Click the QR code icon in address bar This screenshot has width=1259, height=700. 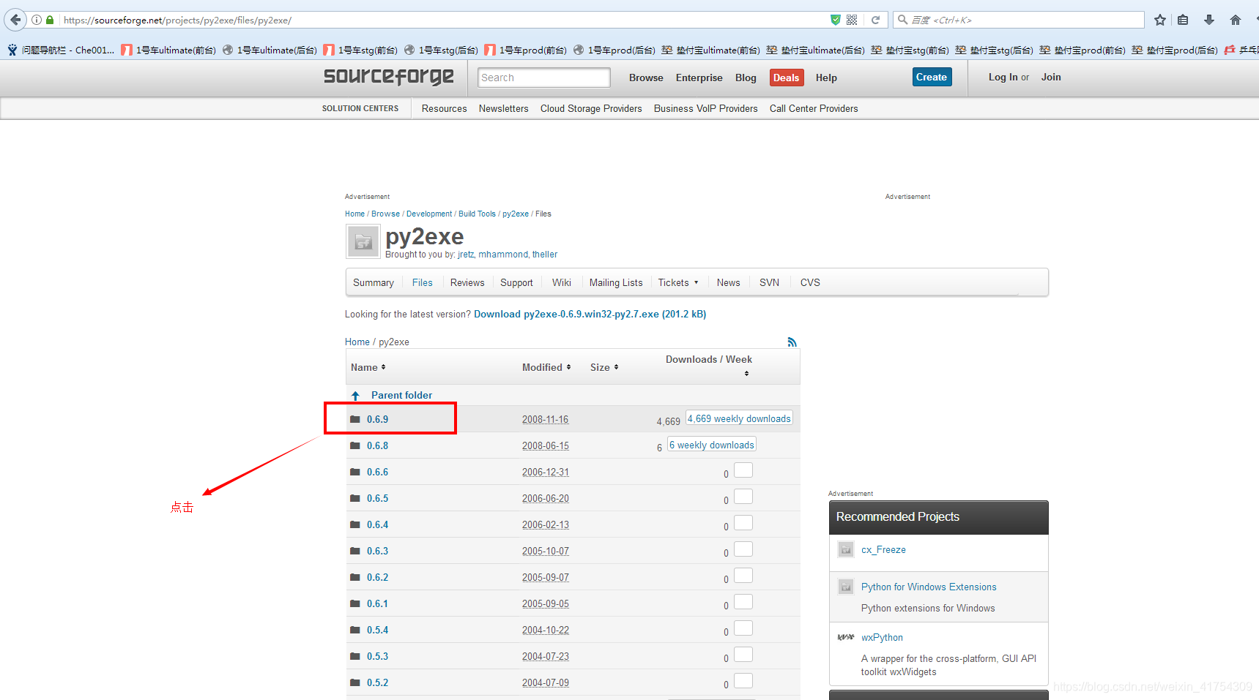[852, 20]
